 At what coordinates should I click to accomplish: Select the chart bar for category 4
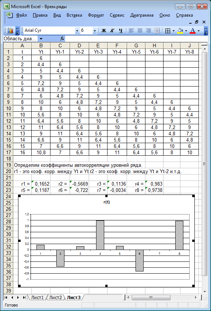[x=100, y=235]
